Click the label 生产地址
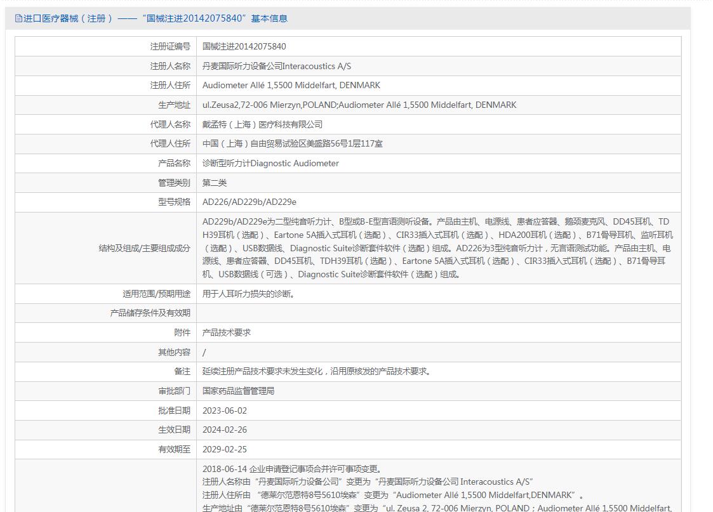The image size is (713, 512). tap(174, 105)
